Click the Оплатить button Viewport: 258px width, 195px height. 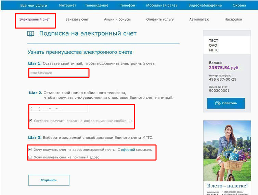point(226,103)
